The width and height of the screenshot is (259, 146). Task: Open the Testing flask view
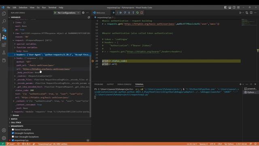[4, 53]
